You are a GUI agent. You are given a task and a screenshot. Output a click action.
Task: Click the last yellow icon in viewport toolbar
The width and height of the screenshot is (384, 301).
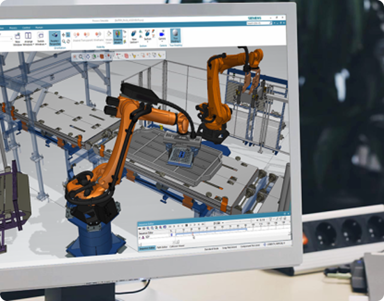tap(160, 54)
